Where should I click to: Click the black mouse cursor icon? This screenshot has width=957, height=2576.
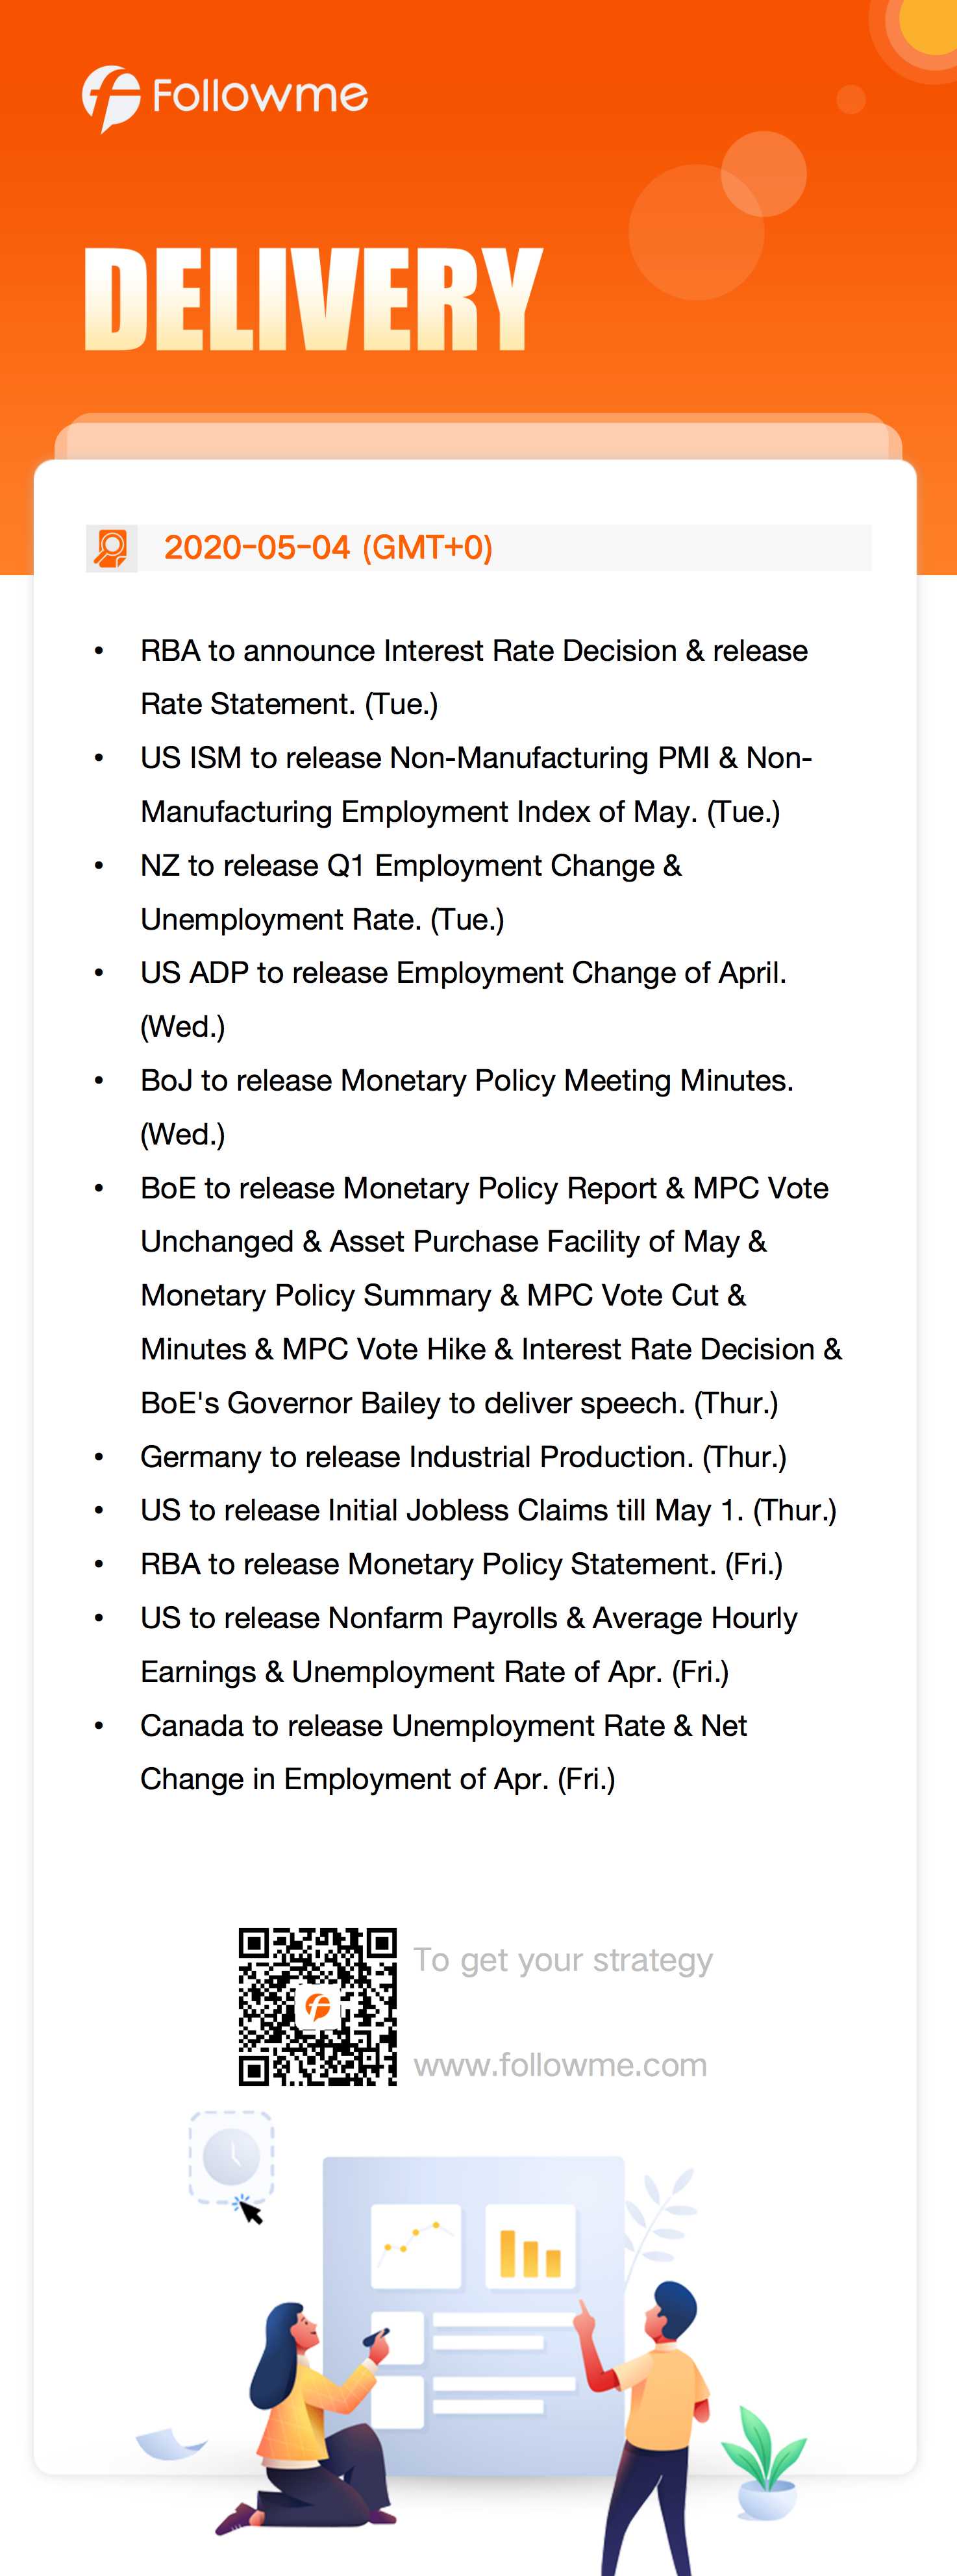coord(250,2212)
